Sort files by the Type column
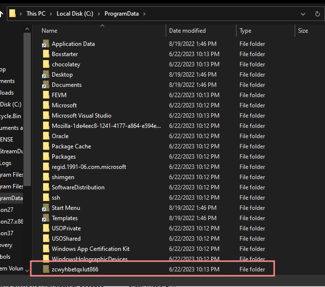 tap(245, 31)
